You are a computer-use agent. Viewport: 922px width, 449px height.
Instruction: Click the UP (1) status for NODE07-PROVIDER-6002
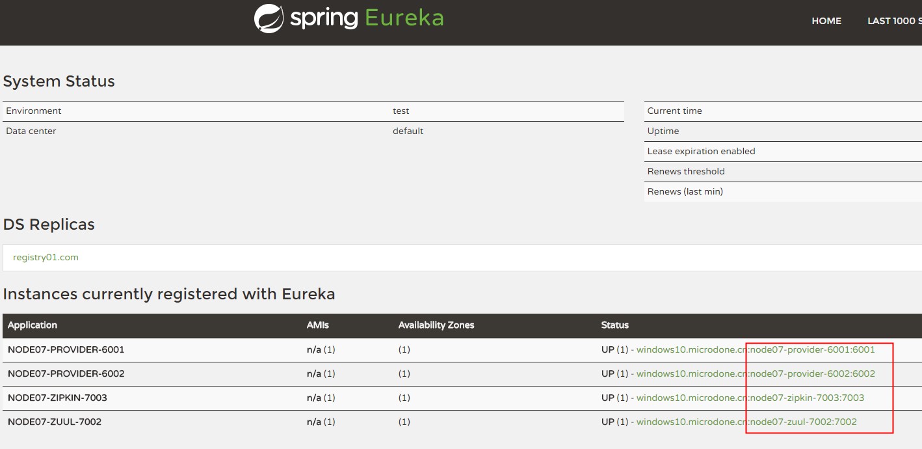point(615,374)
